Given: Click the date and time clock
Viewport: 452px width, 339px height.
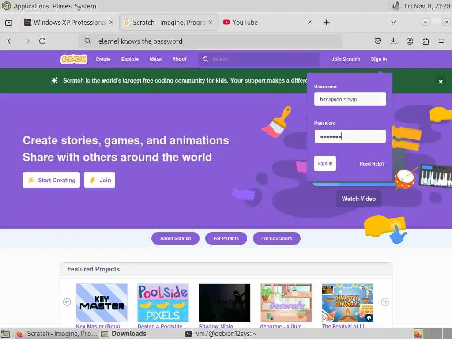Looking at the screenshot, I should pos(427,6).
